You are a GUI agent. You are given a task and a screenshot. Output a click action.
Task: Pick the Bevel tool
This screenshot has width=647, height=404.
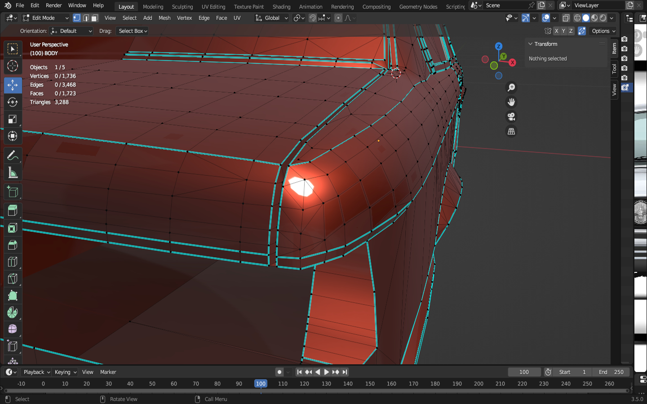pos(13,245)
